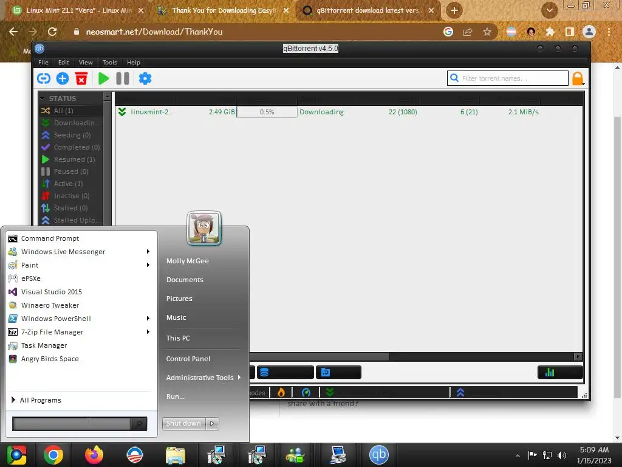Screen dimensions: 622x467
Task: Click the green download speed indicator in status bar
Action: 330,393
